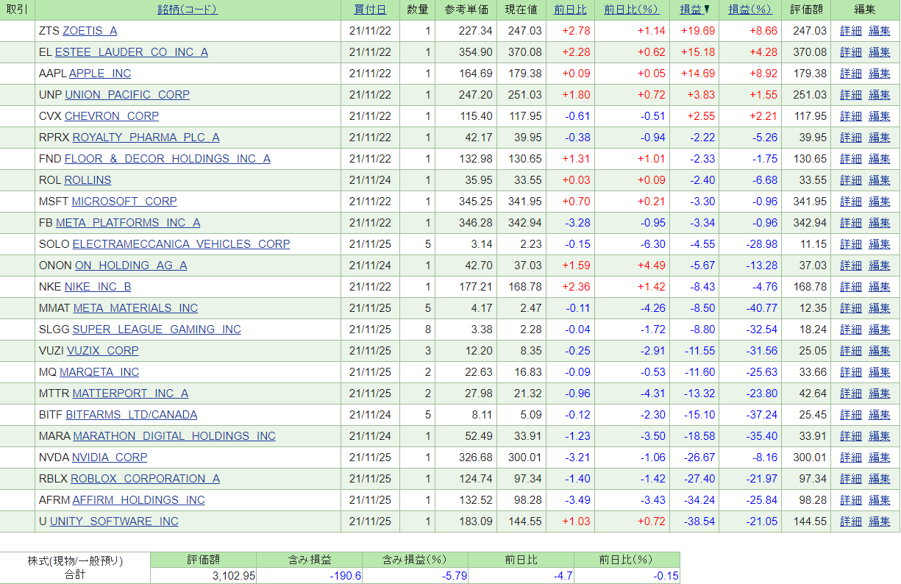Open UNION_PACIFIC_CORP stock link
The image size is (901, 584).
(x=127, y=95)
